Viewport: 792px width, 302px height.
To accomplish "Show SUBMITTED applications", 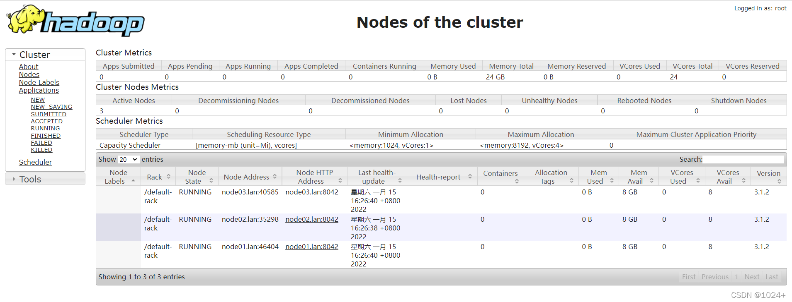I will (49, 114).
